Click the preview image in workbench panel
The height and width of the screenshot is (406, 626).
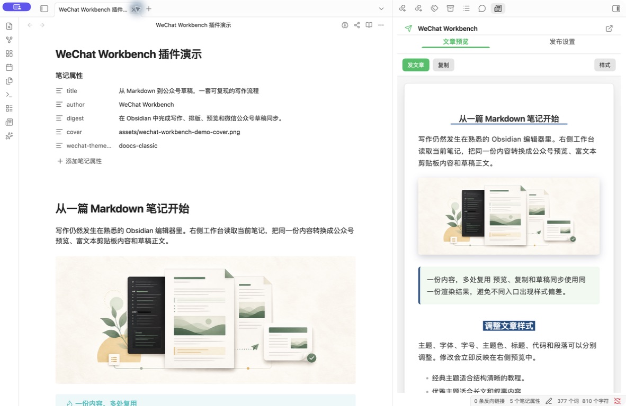508,216
